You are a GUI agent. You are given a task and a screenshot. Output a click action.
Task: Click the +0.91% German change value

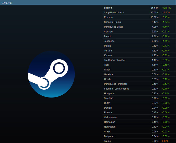point(165,32)
